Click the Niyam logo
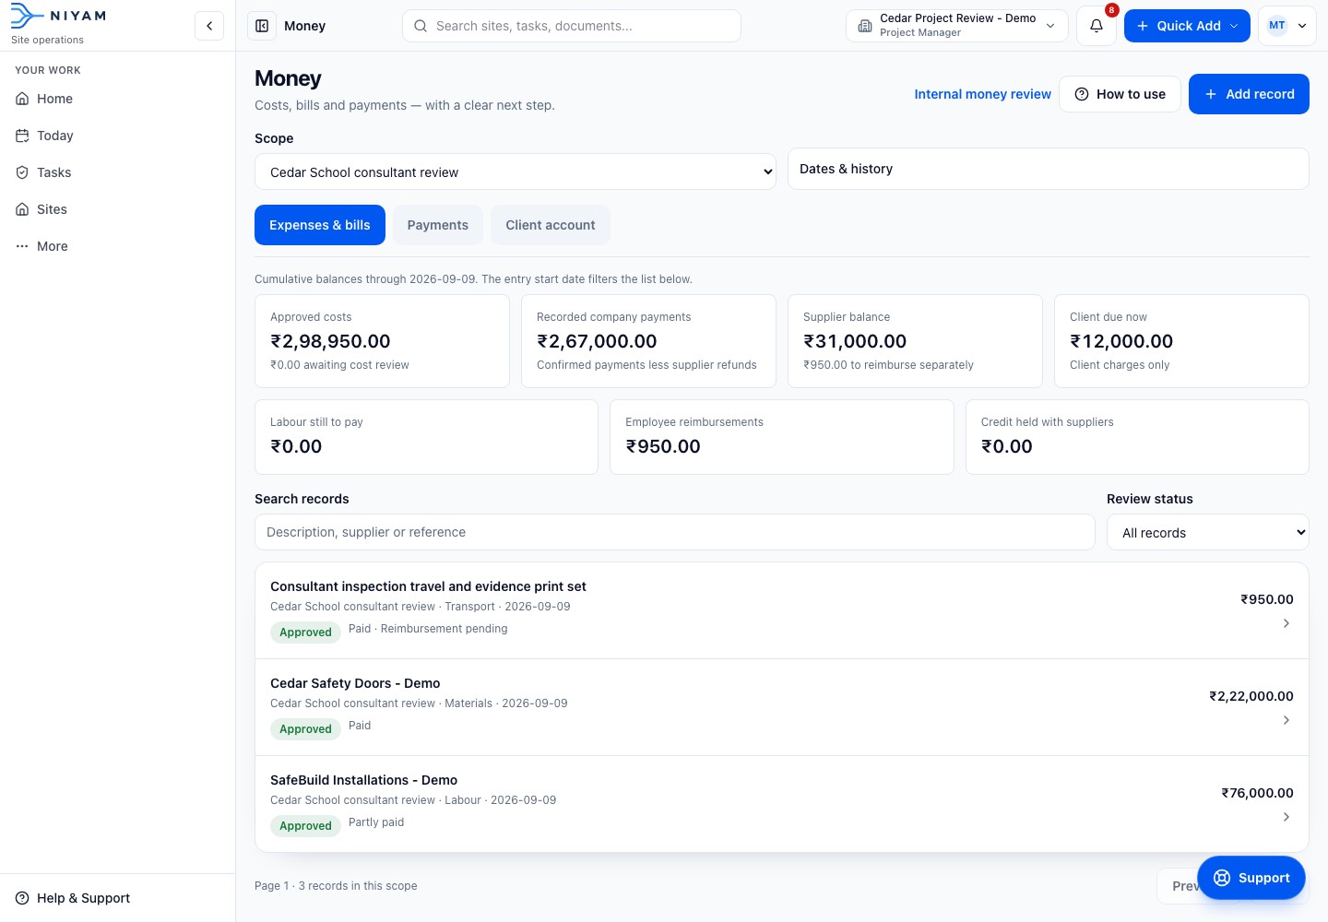 pos(58,16)
